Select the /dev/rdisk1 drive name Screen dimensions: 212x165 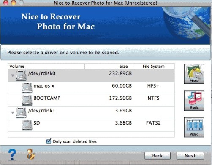click(42, 111)
